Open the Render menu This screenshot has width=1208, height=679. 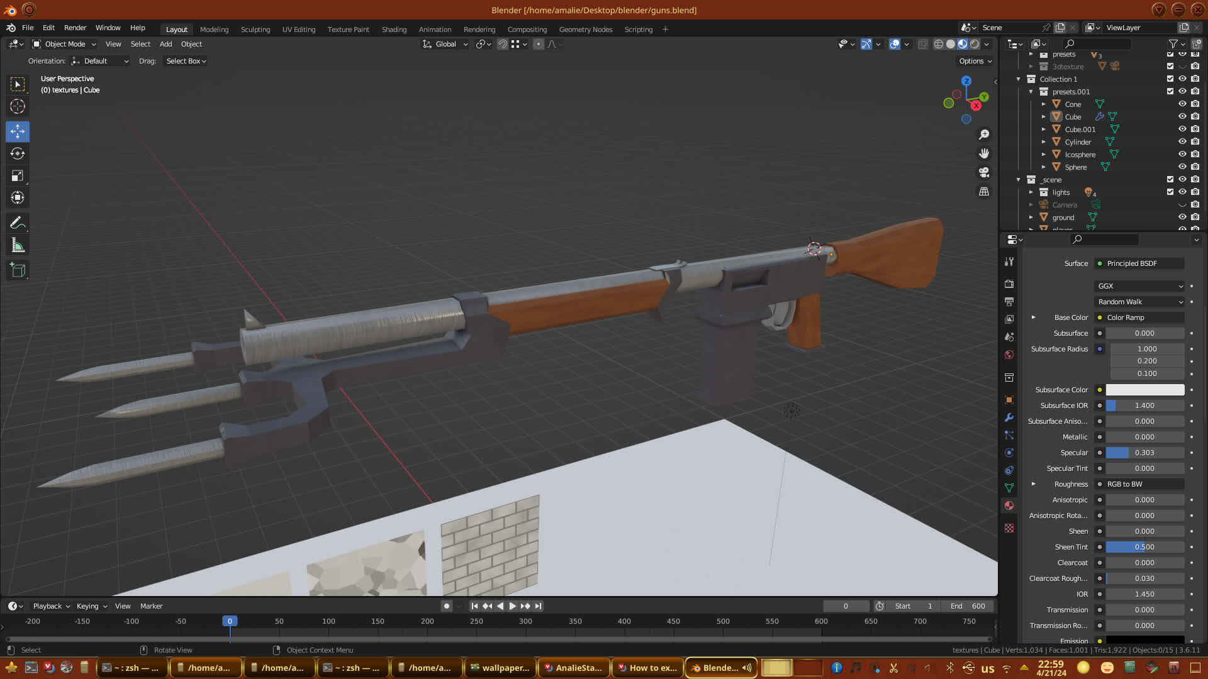[x=75, y=28]
